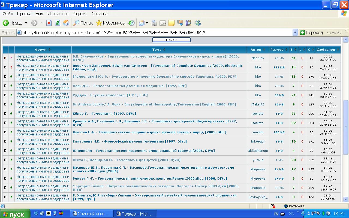Click the Поиск magnifier toolbar button
The width and height of the screenshot is (349, 218).
(x=83, y=23)
